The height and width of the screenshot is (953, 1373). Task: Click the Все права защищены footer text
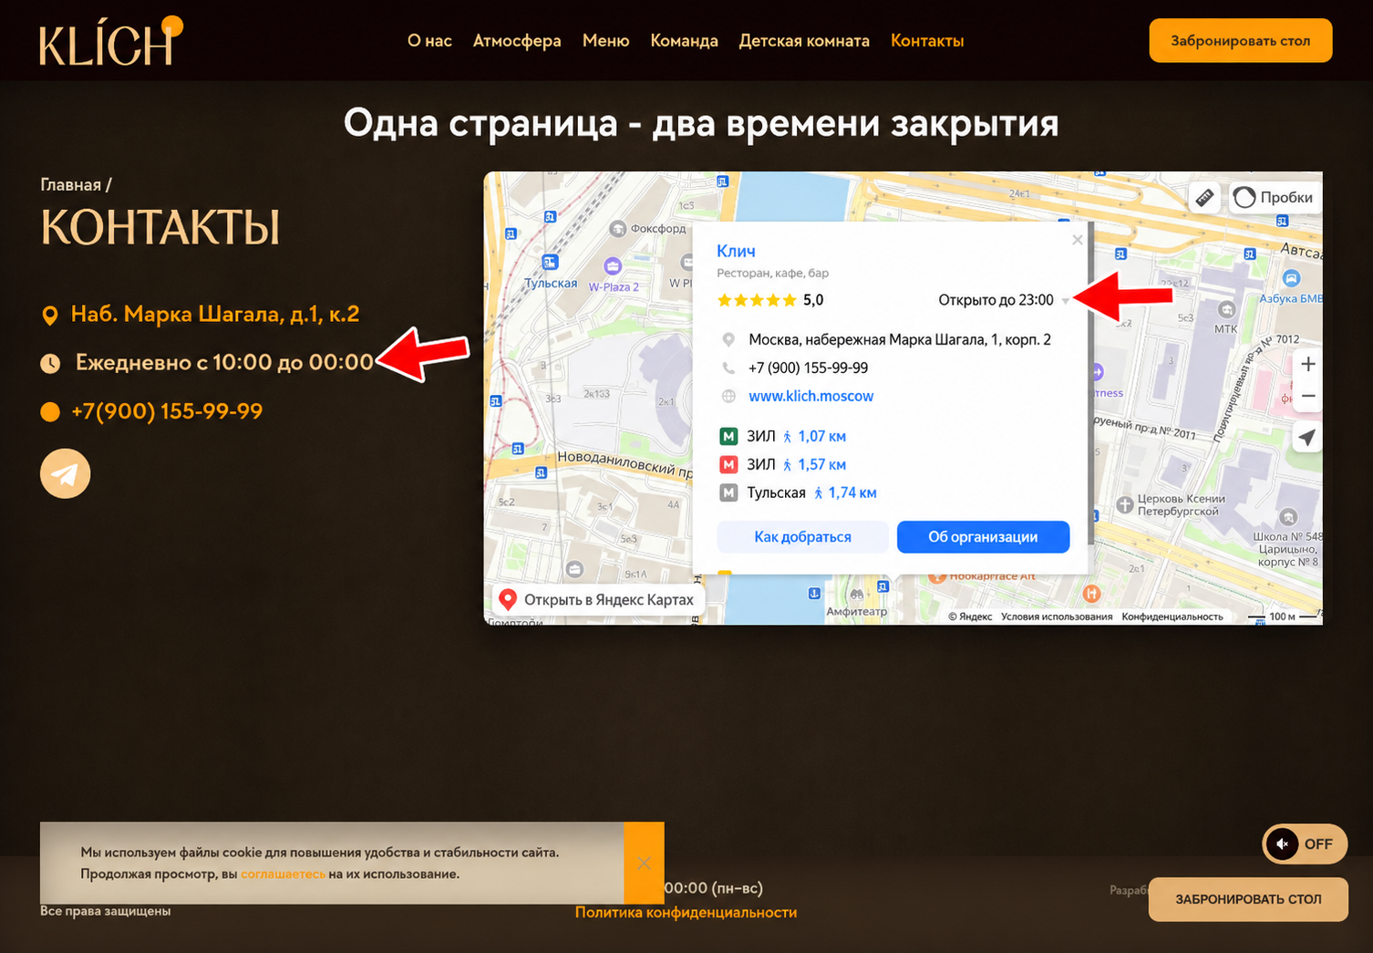(x=105, y=911)
